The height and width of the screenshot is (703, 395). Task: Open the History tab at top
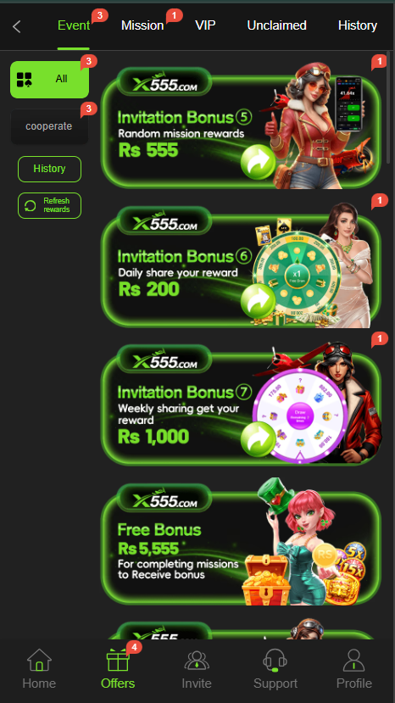[358, 25]
